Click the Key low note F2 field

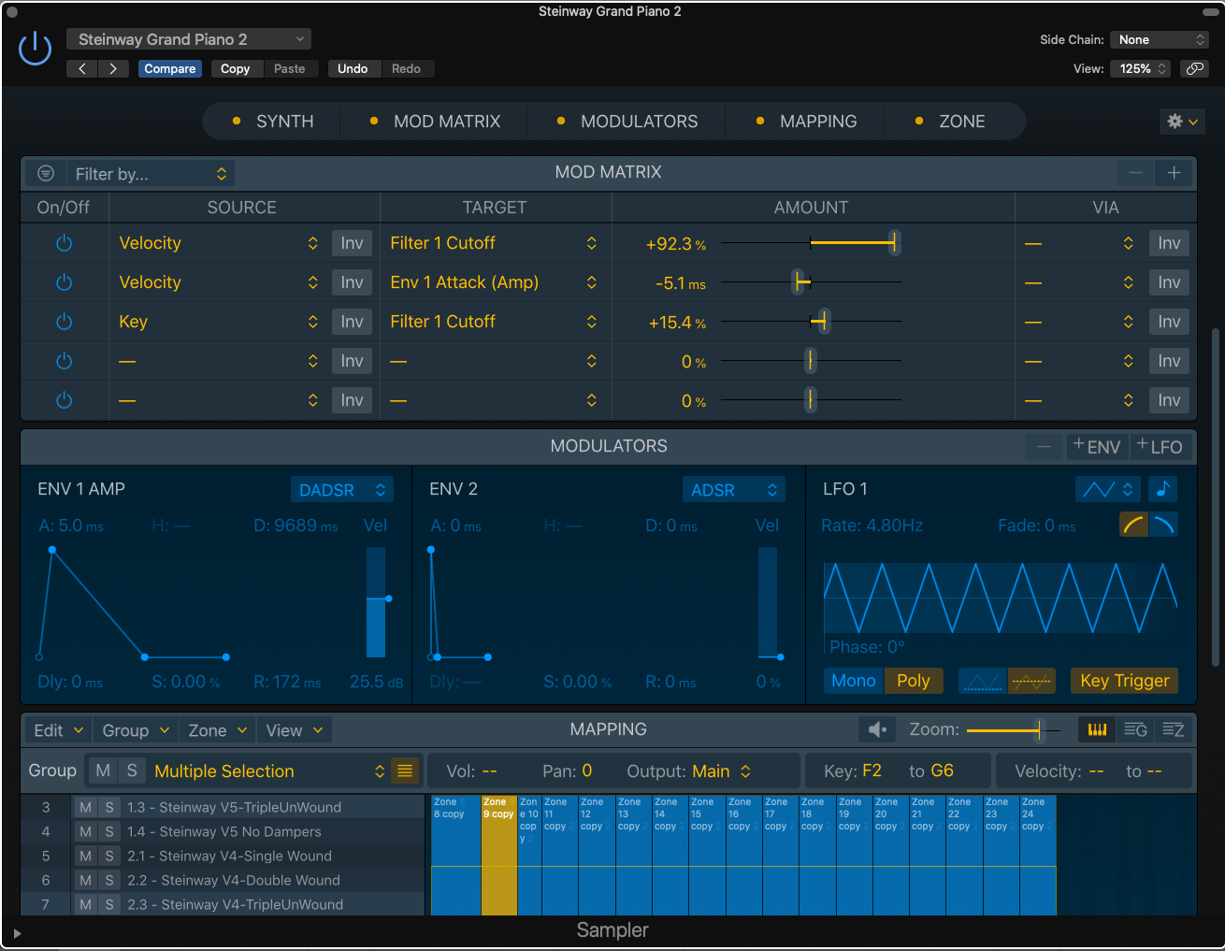[x=872, y=771]
